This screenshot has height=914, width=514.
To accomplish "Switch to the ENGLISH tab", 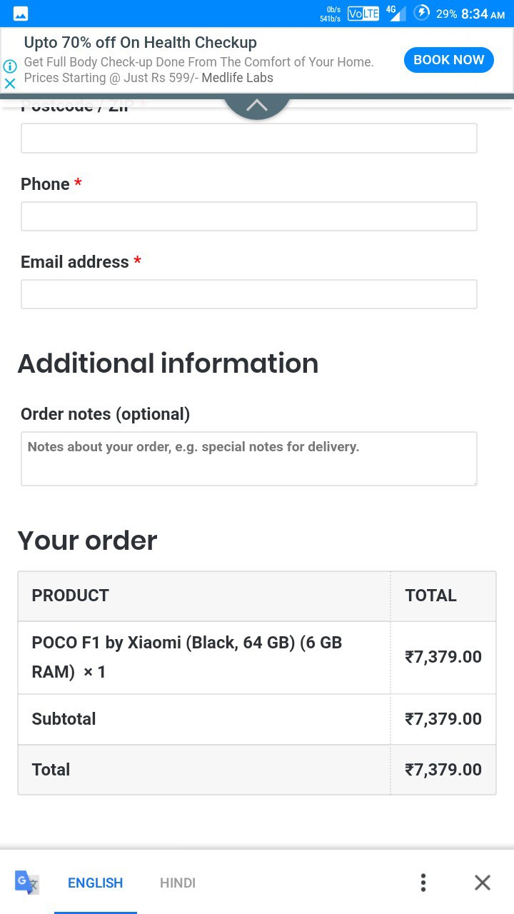I will pyautogui.click(x=96, y=883).
